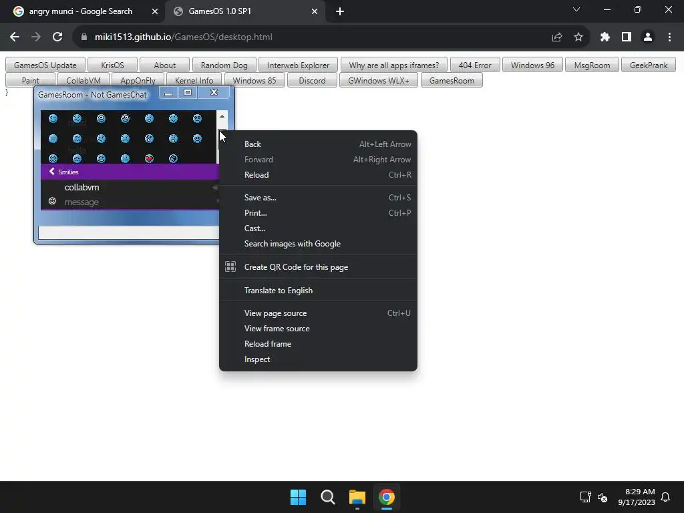Open the Windows Start menu
This screenshot has width=684, height=513.
pyautogui.click(x=299, y=497)
